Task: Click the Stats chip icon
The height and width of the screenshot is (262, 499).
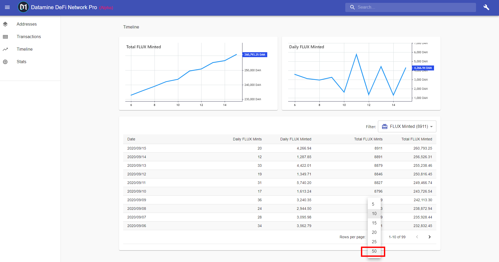Action: click(5, 62)
